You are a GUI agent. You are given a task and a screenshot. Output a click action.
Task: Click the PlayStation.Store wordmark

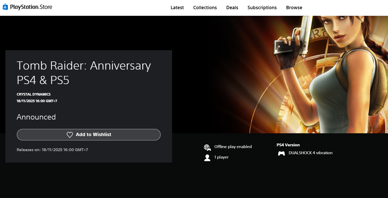[31, 7]
